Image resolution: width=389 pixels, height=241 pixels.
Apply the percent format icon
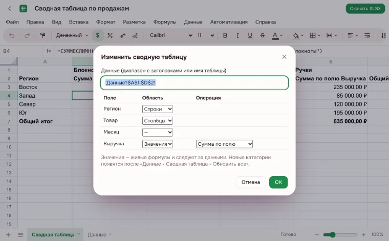[110, 35]
